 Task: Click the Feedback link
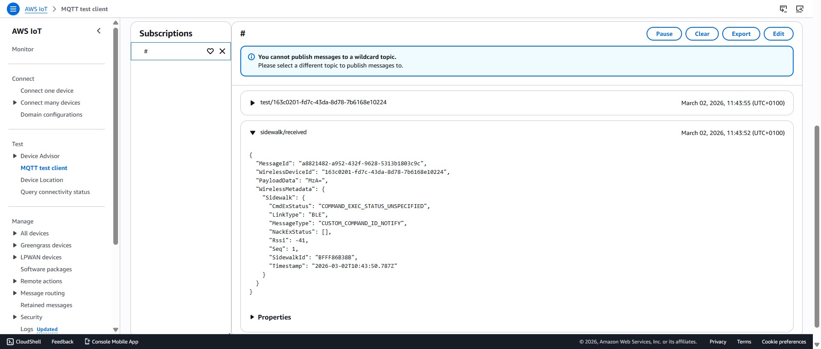click(62, 342)
